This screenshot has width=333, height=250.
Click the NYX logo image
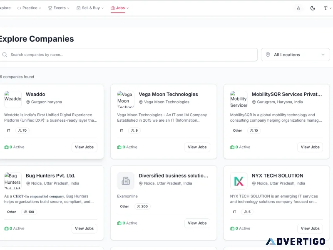239,181
